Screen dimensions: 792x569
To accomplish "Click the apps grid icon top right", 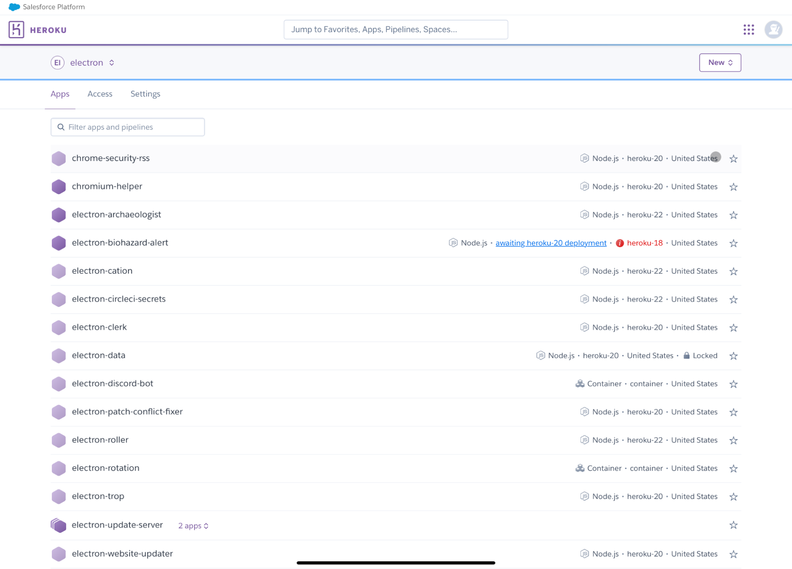I will click(x=749, y=29).
